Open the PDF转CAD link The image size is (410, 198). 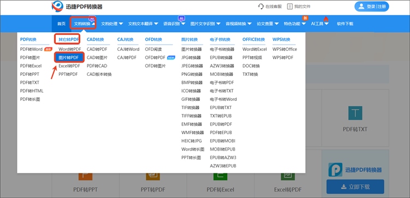pos(97,66)
